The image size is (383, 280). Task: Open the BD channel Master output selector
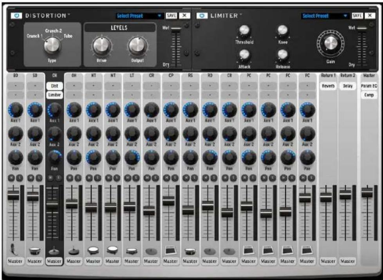[15, 261]
